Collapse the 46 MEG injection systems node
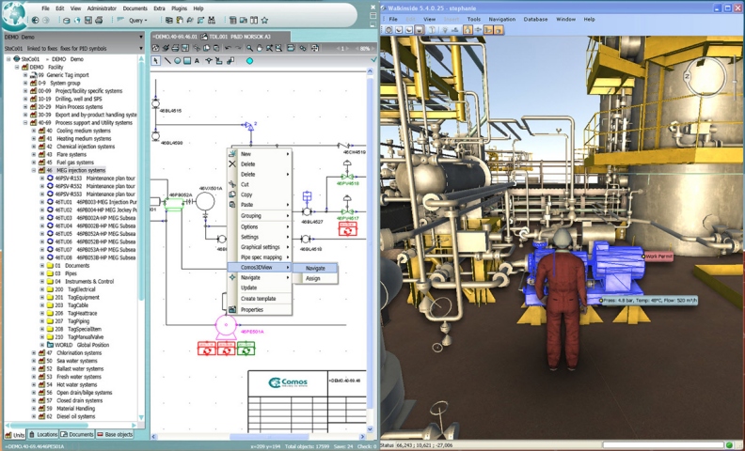Screen dimensions: 745x451 coord(34,170)
